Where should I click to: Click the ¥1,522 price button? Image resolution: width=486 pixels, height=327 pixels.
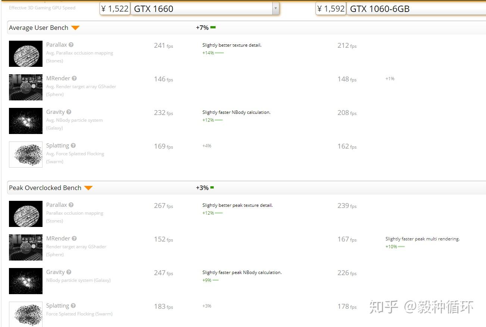pos(115,9)
